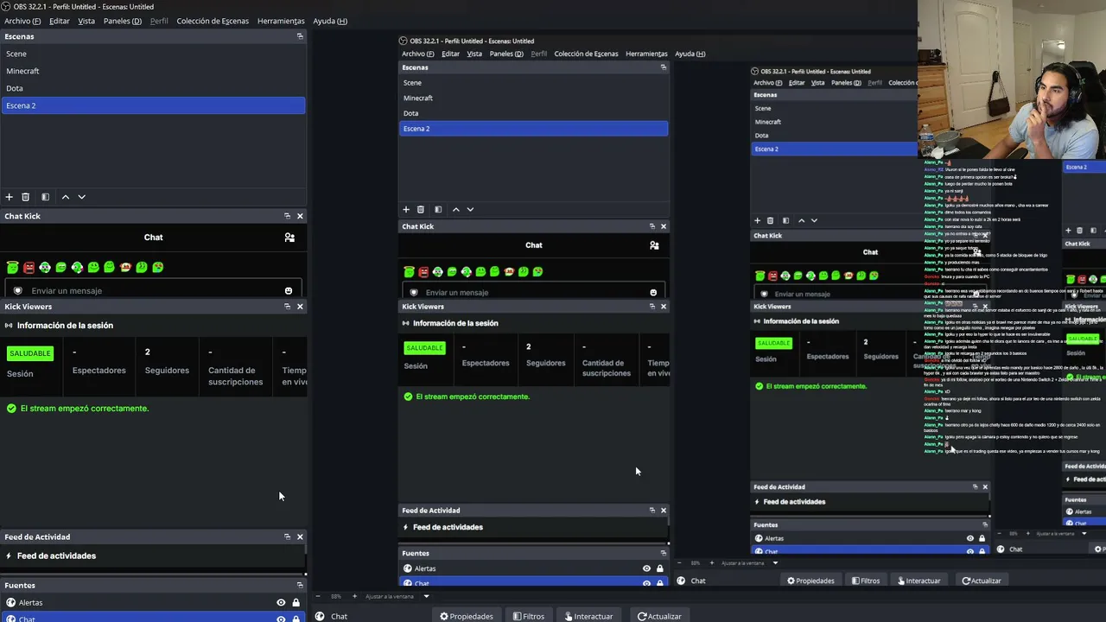
Task: Close Chat Kick dock in larger mirrored OBS copy
Action: point(664,226)
